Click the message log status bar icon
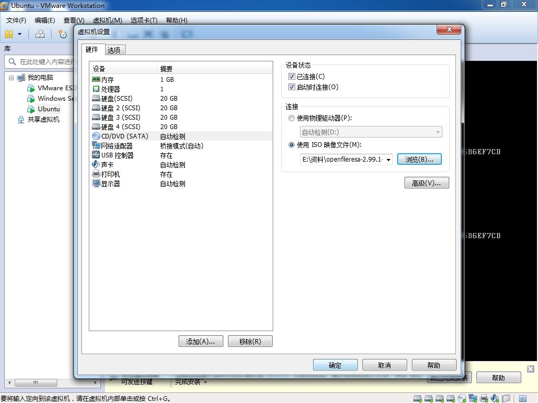This screenshot has width=538, height=403. point(523,398)
